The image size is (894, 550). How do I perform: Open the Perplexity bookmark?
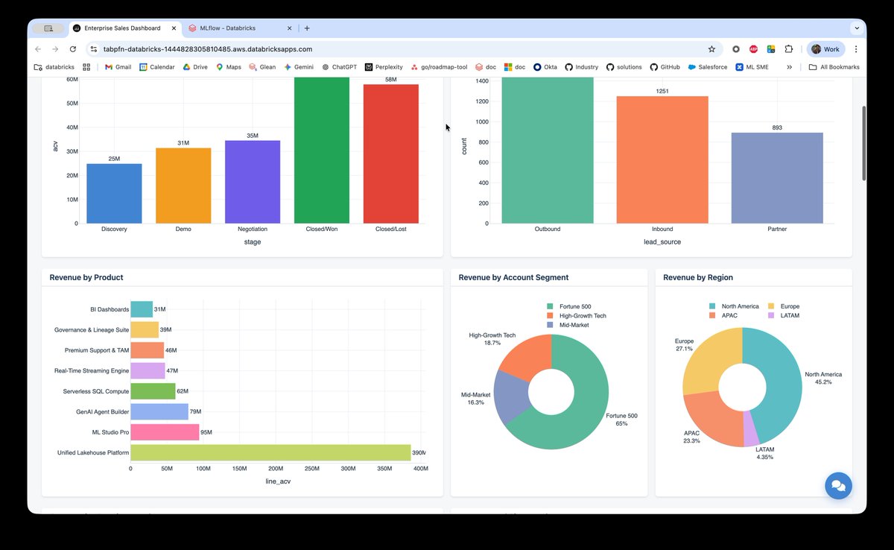point(384,67)
